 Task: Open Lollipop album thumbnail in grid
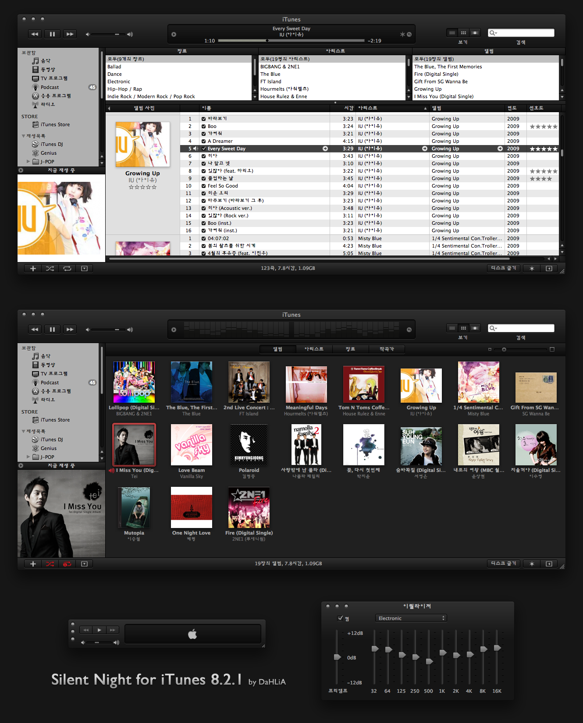pyautogui.click(x=134, y=382)
